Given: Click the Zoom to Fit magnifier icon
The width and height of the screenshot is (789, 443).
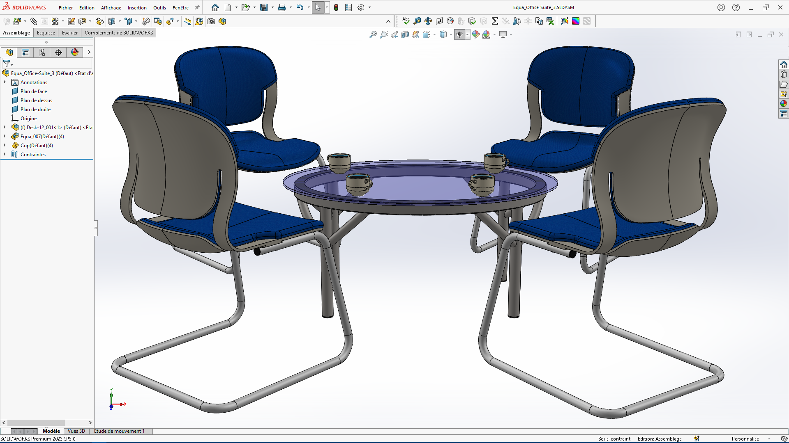Looking at the screenshot, I should 373,34.
